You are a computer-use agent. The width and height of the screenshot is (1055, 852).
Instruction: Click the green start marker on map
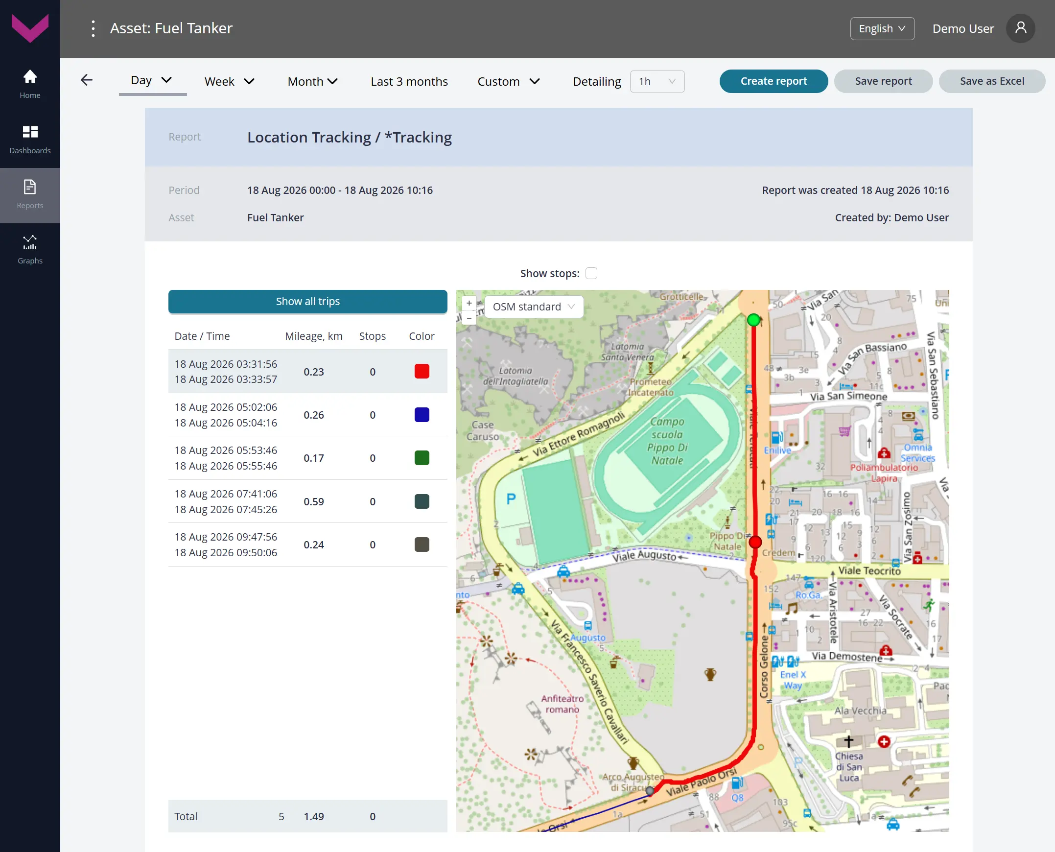pyautogui.click(x=753, y=320)
